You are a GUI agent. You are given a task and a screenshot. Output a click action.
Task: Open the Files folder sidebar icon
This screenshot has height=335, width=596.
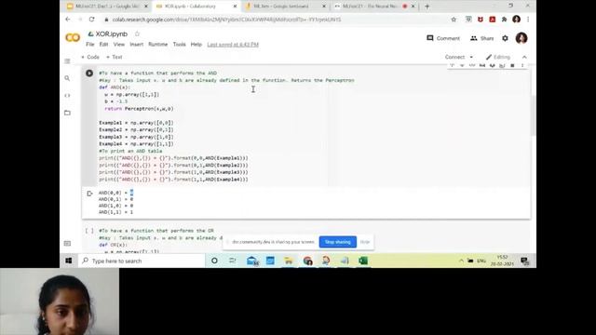coord(67,113)
